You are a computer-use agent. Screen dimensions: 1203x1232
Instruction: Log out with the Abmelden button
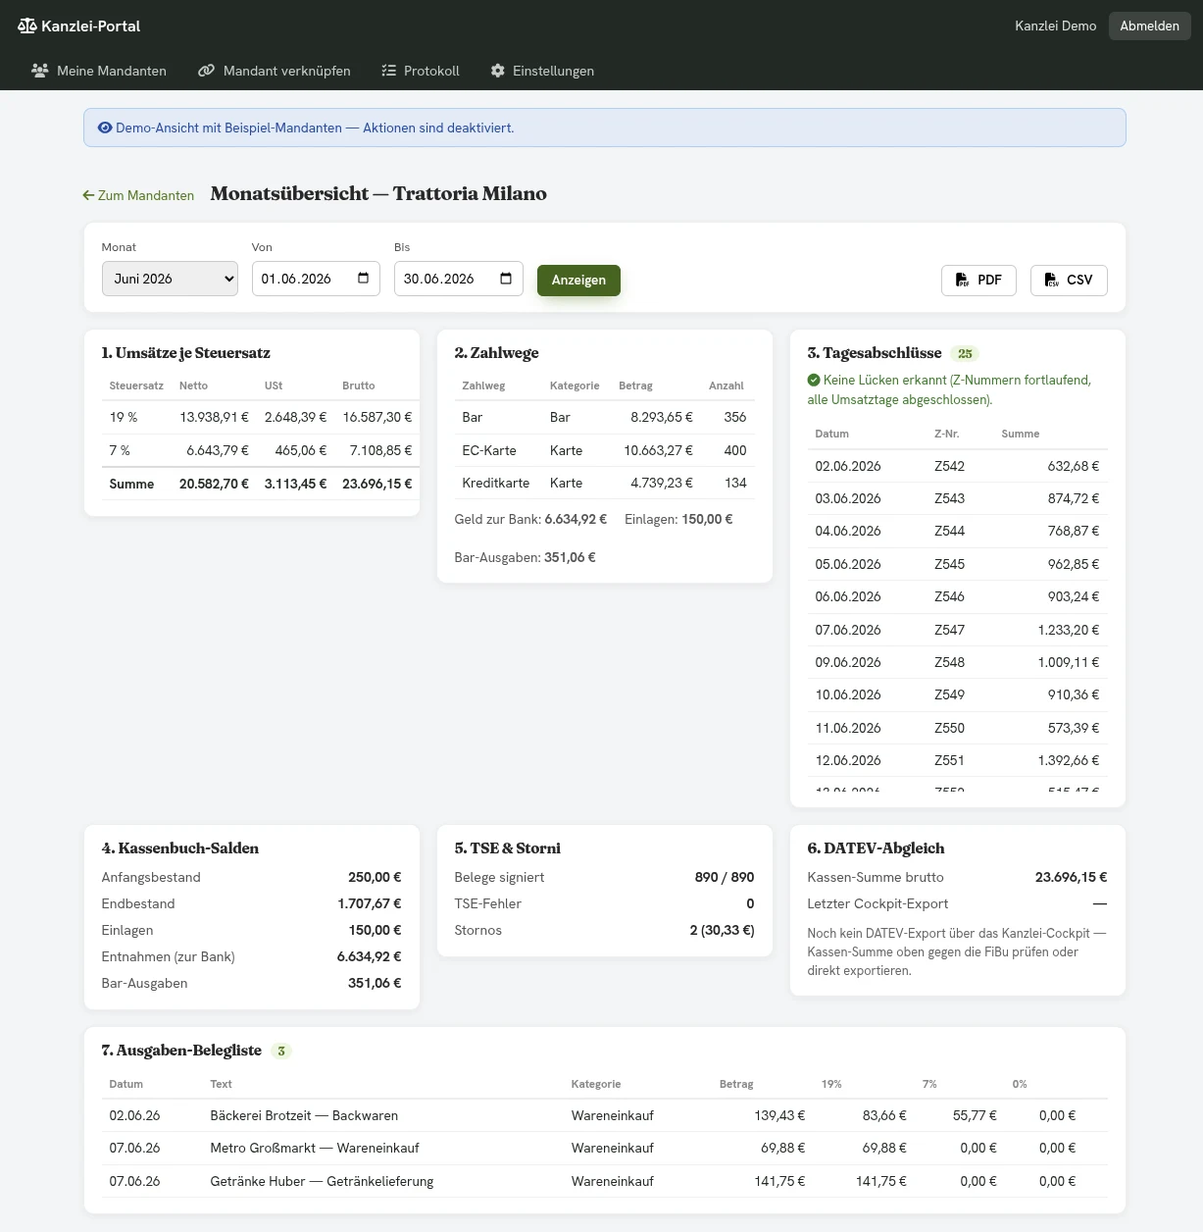[1149, 26]
